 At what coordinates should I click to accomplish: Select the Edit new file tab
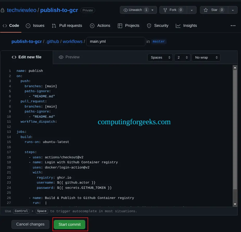[27, 57]
